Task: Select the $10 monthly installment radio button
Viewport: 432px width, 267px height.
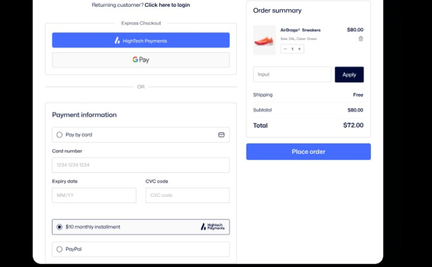Action: pos(59,227)
